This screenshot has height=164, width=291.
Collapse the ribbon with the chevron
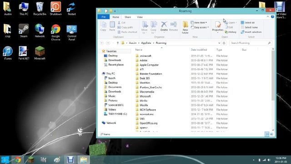268,17
